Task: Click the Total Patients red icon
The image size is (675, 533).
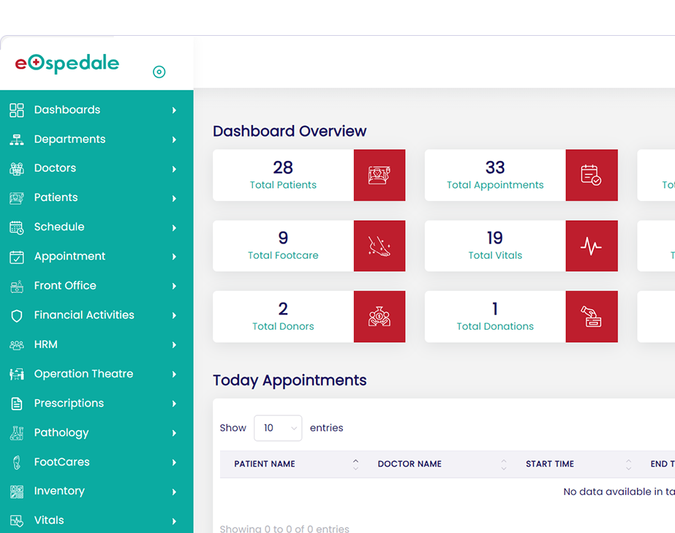Action: [x=379, y=175]
